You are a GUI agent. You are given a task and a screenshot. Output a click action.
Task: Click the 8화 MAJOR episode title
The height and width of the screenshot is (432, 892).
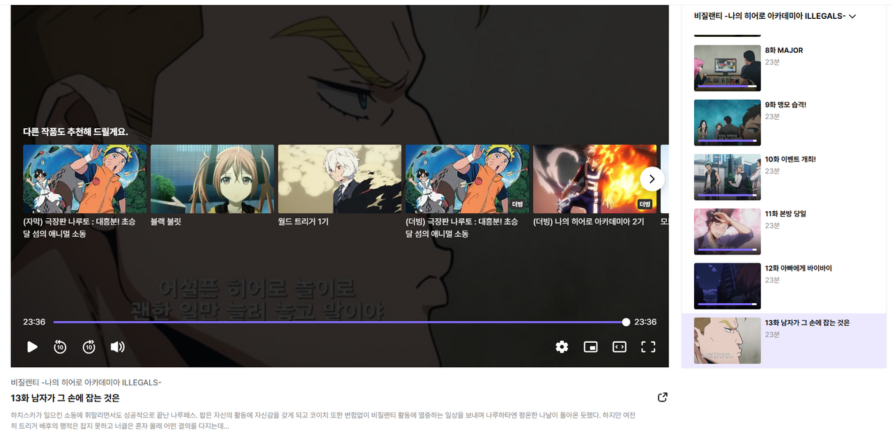point(784,50)
